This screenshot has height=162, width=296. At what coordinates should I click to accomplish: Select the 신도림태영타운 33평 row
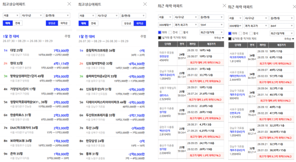click(112, 66)
